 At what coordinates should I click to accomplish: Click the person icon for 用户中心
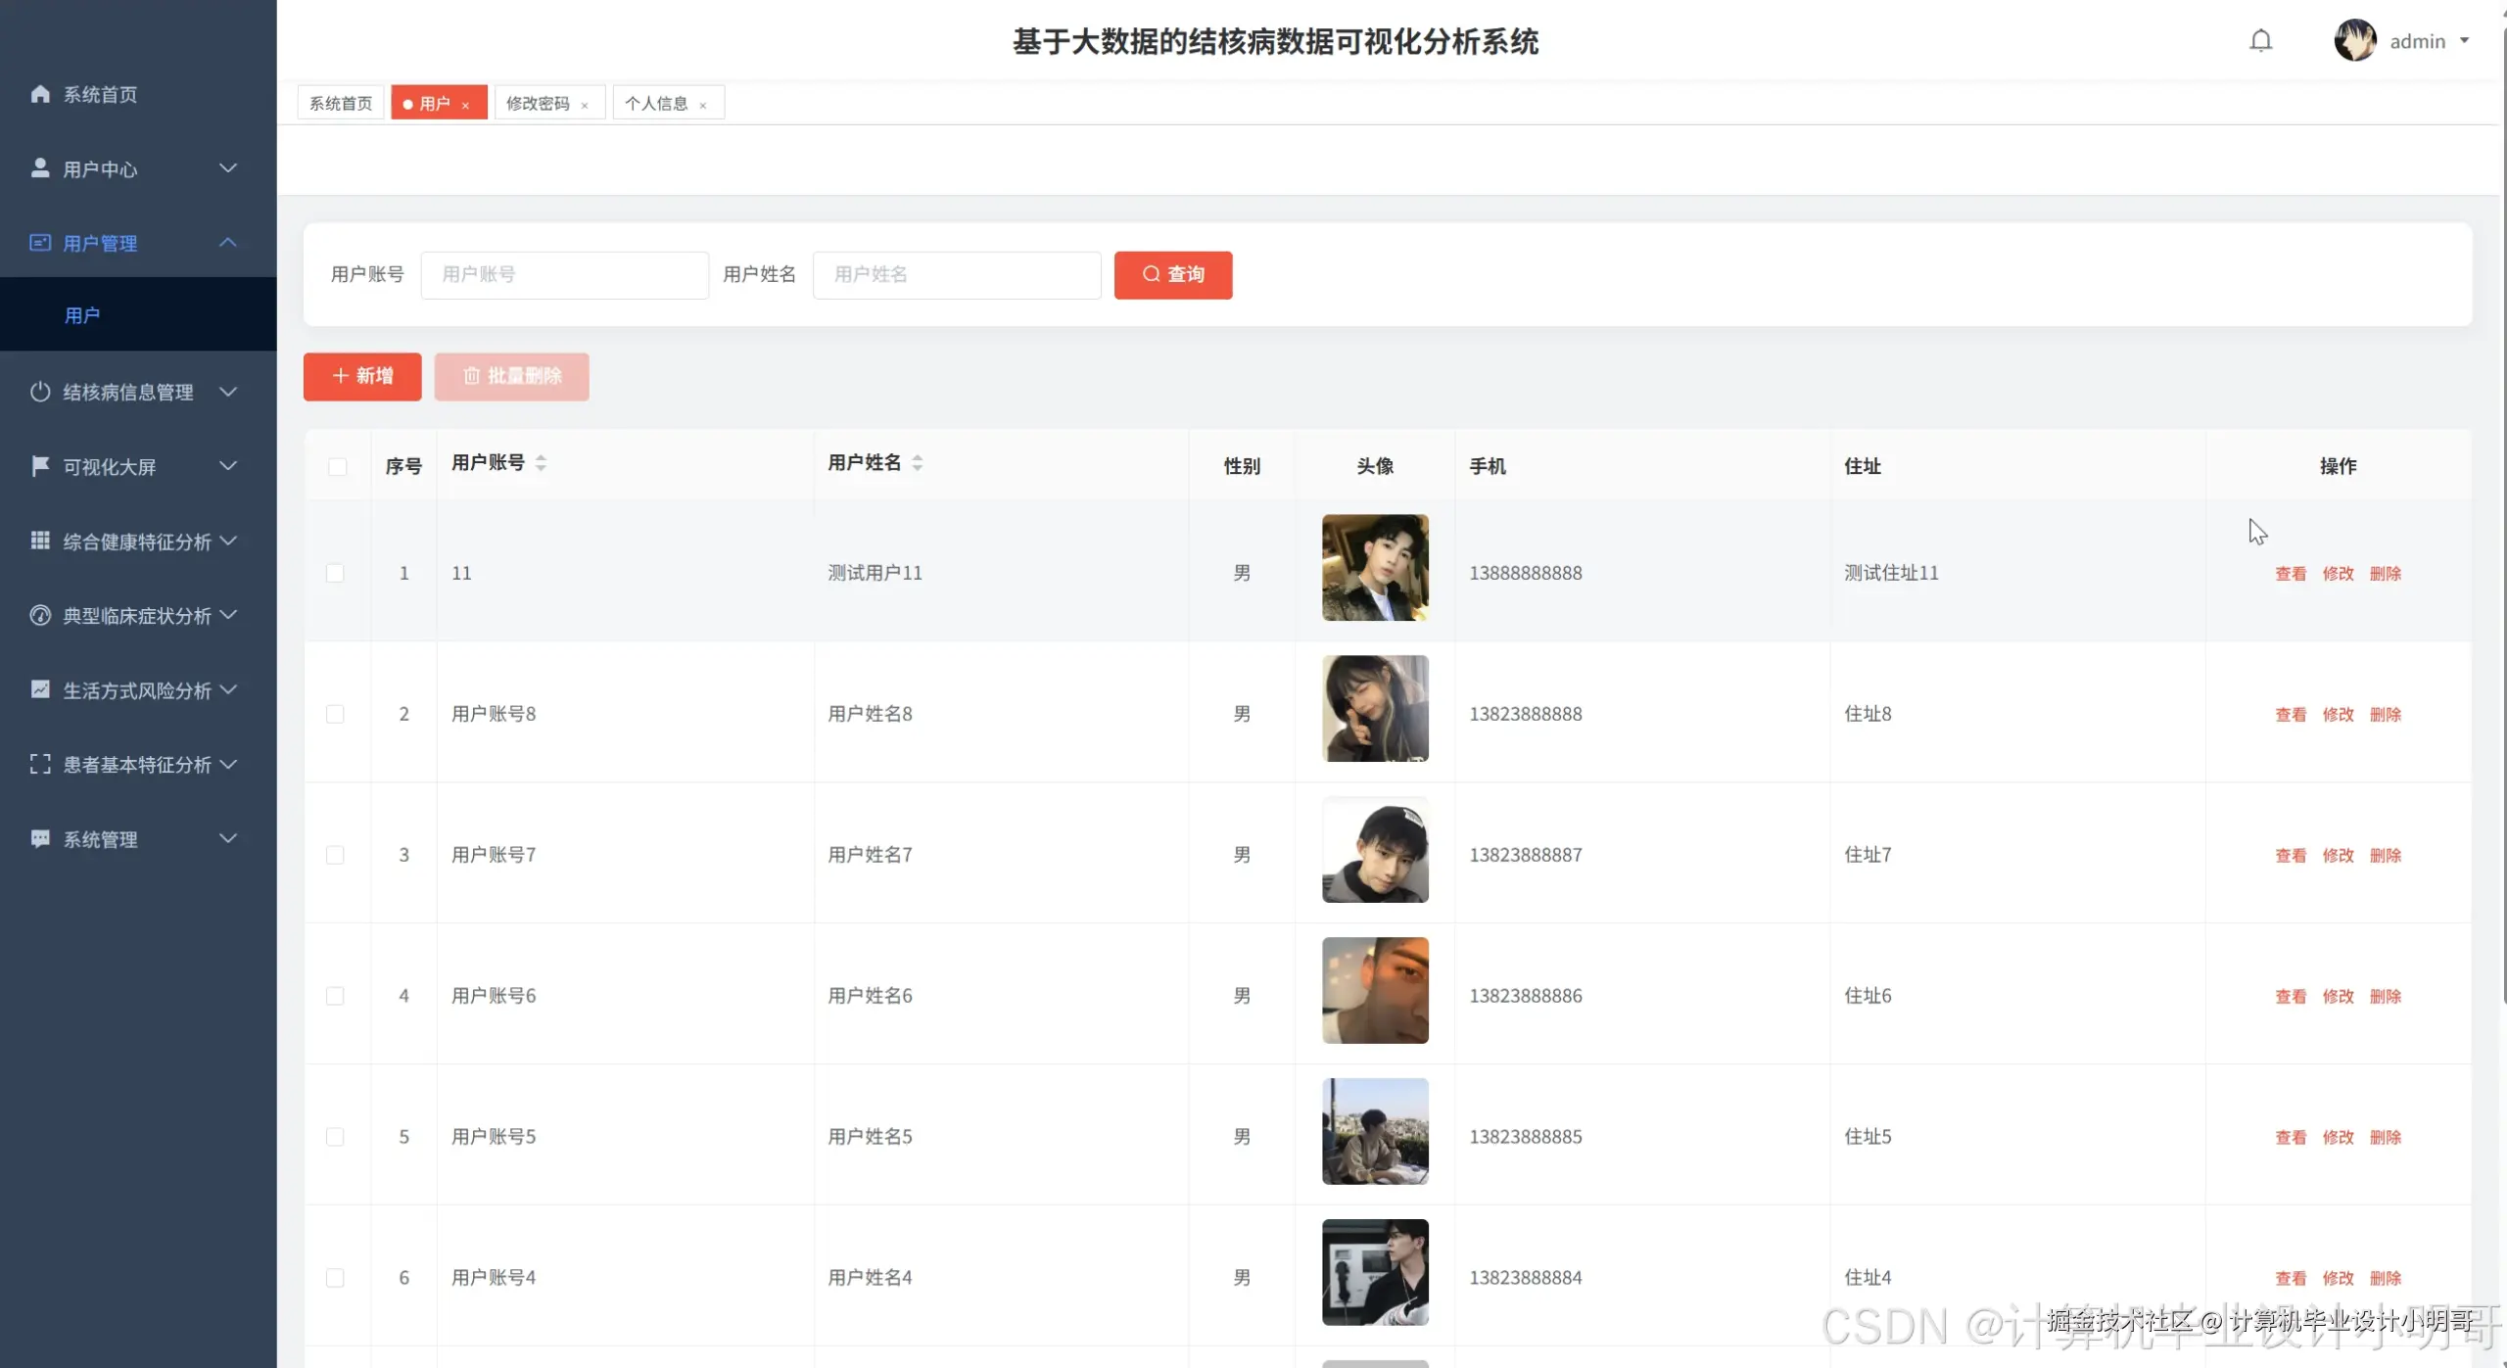tap(40, 168)
